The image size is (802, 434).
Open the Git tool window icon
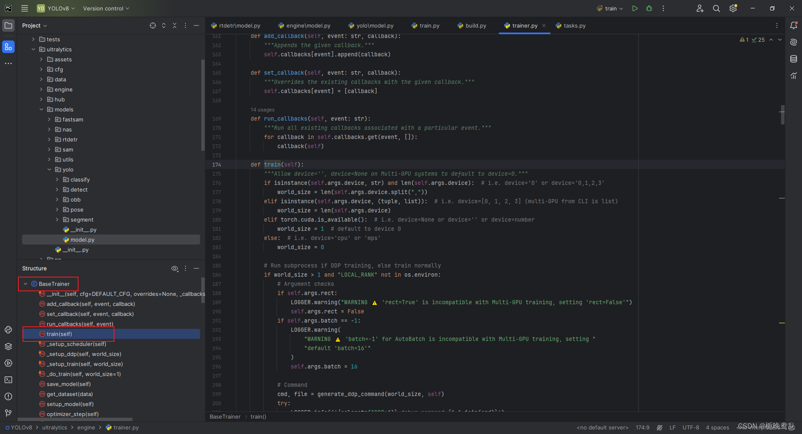[x=8, y=413]
